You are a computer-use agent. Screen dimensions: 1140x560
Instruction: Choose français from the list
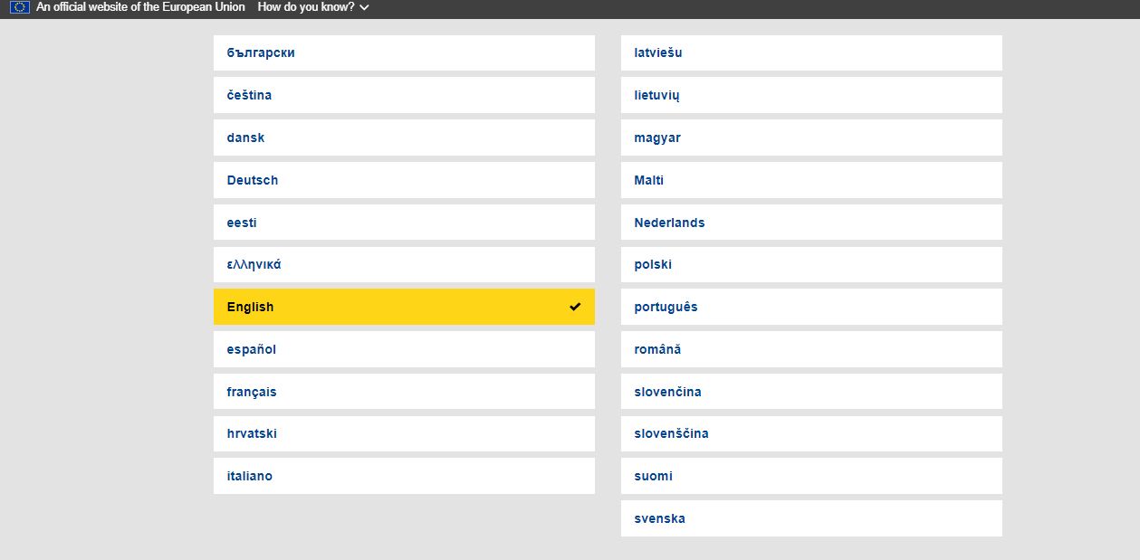[x=403, y=392]
